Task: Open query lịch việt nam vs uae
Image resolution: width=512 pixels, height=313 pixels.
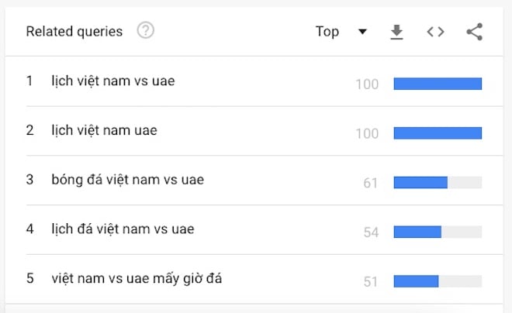Action: click(113, 81)
